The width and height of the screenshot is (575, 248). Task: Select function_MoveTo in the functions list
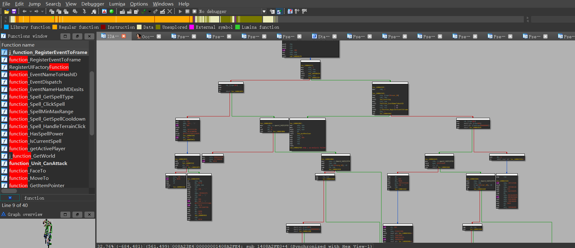(x=45, y=178)
